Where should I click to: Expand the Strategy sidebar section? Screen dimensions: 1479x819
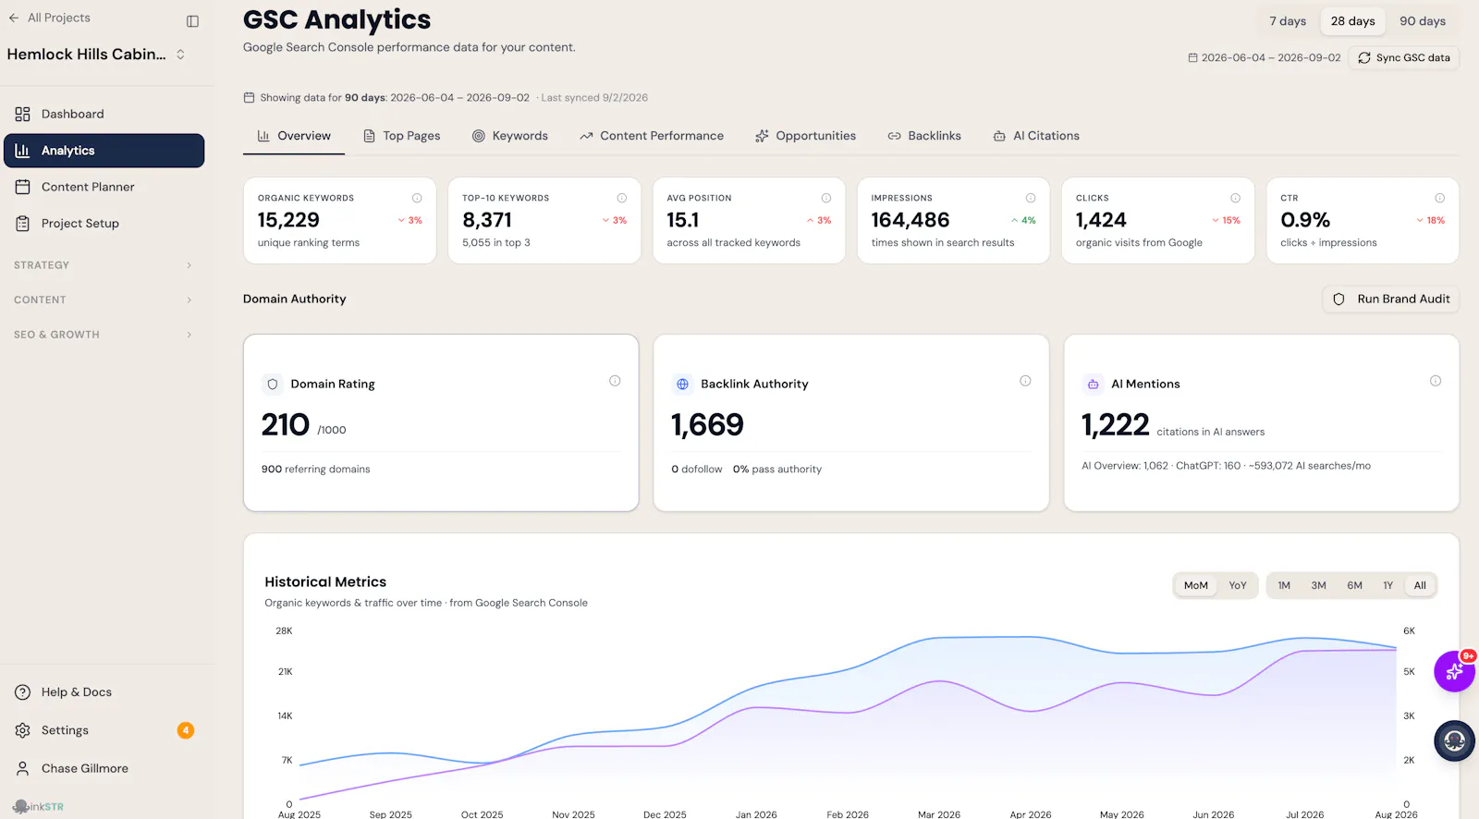(x=103, y=265)
